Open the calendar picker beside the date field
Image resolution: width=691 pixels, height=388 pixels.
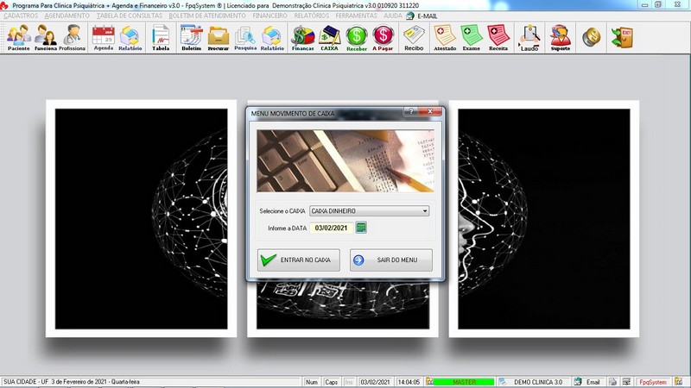pos(361,228)
